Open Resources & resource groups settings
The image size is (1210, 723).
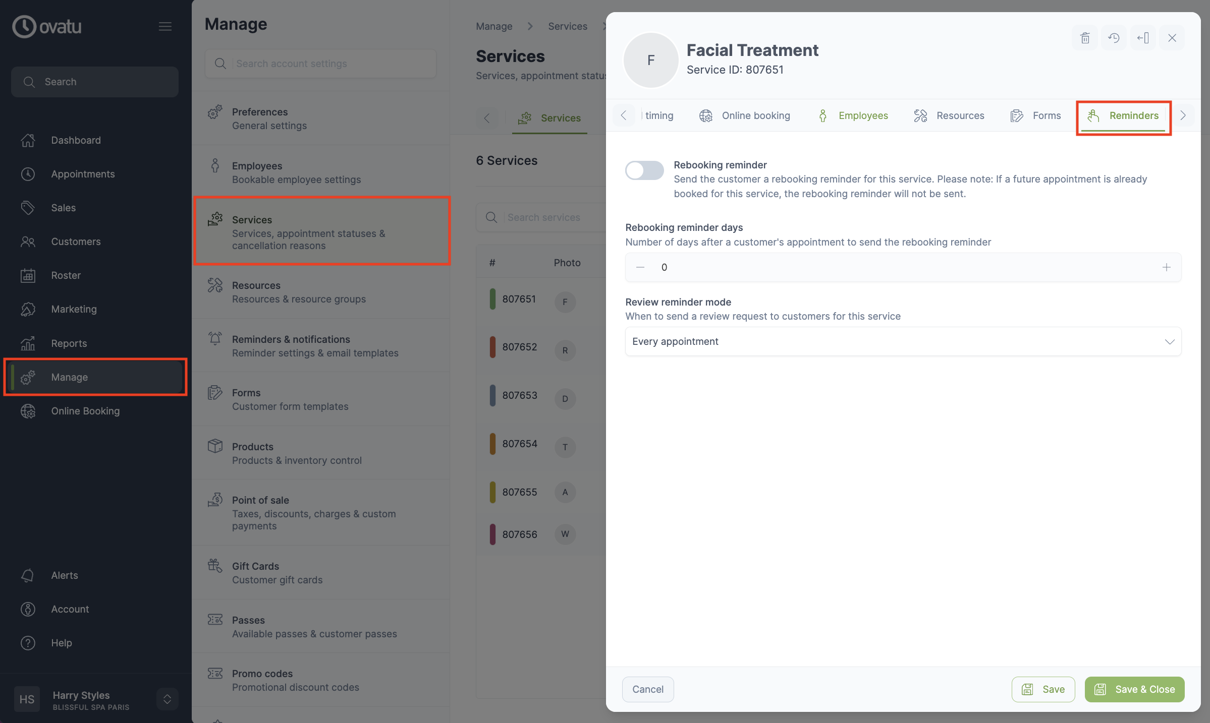coord(321,292)
